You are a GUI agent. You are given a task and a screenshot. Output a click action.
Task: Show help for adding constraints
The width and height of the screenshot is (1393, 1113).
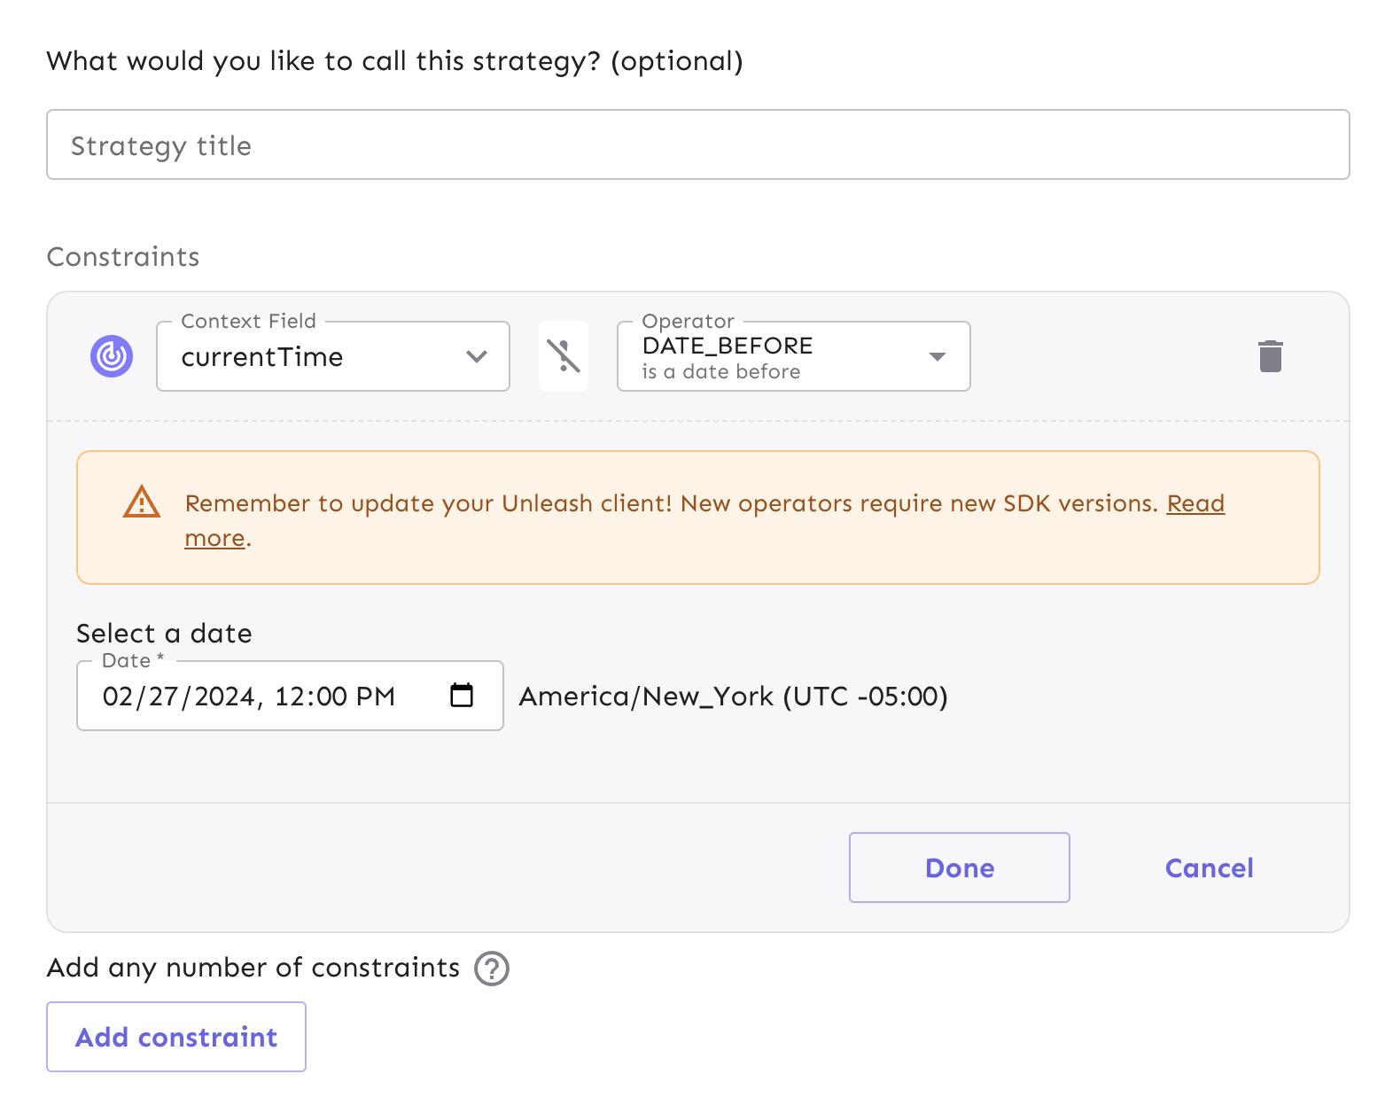[x=492, y=969]
